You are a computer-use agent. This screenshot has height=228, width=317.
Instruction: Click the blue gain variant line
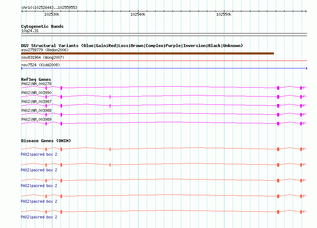tap(164, 68)
